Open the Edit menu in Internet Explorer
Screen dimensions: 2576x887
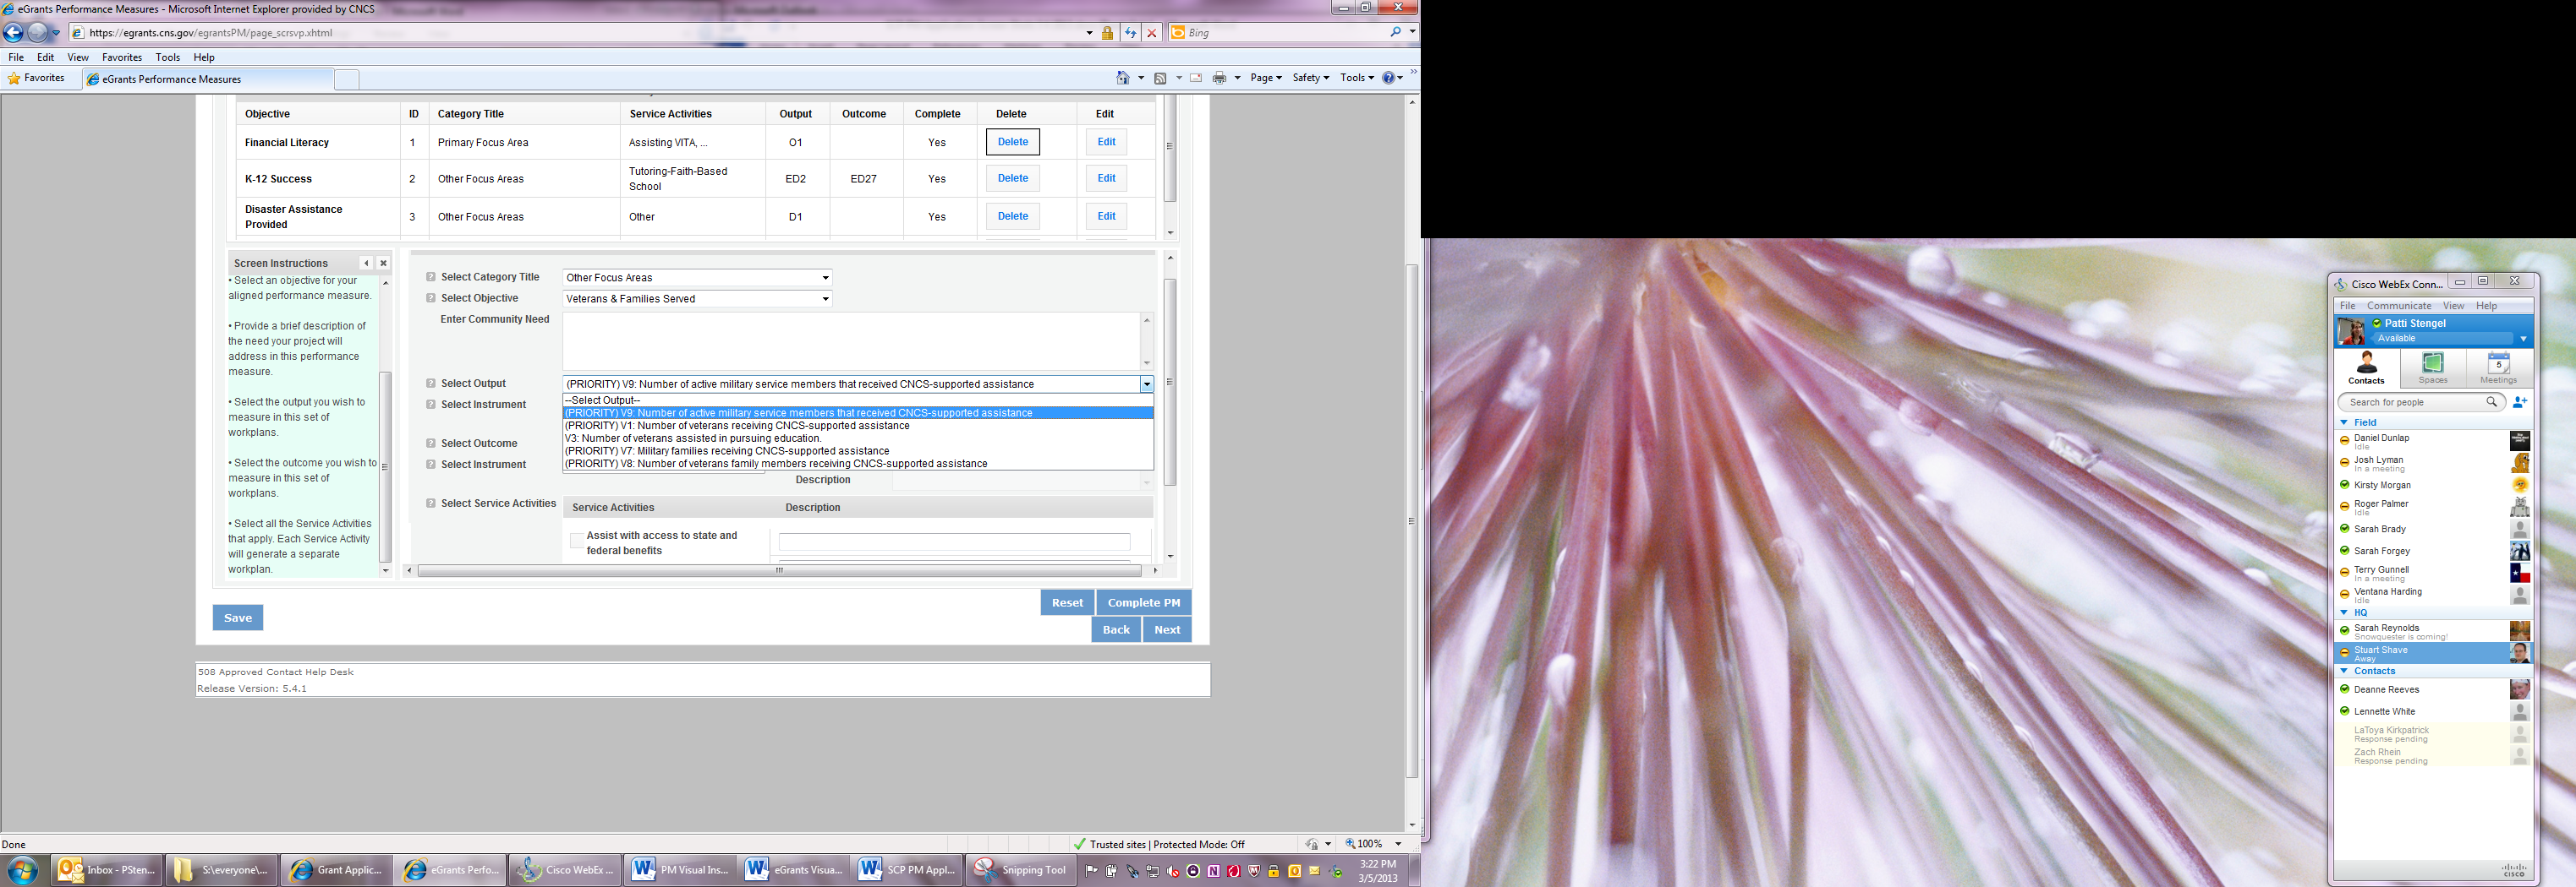click(46, 58)
